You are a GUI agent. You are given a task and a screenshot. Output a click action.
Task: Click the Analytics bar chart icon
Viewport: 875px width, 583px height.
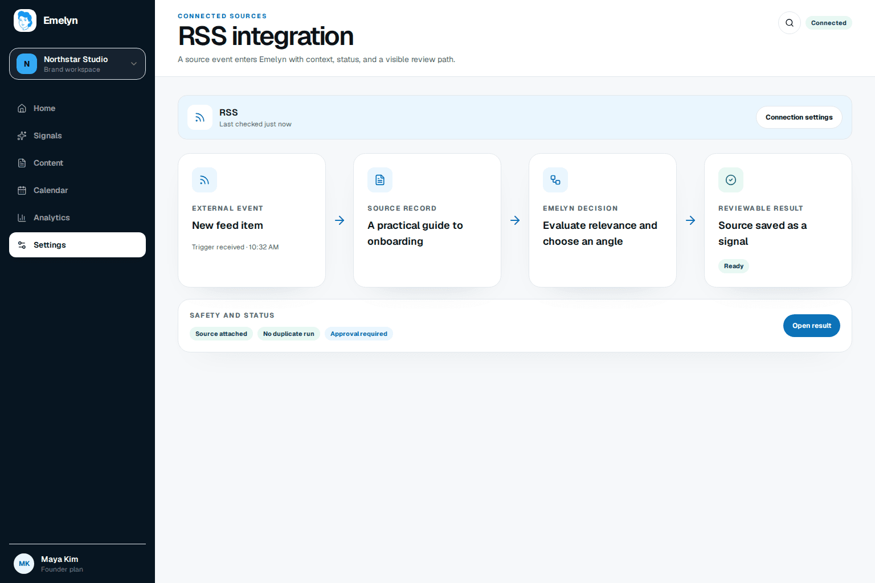coord(22,217)
